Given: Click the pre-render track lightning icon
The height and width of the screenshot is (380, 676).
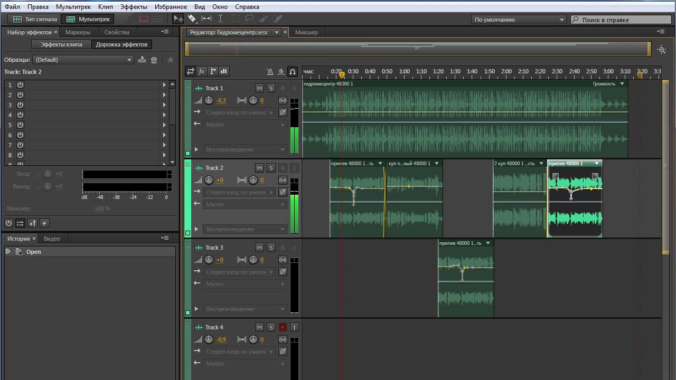Looking at the screenshot, I should pyautogui.click(x=44, y=223).
